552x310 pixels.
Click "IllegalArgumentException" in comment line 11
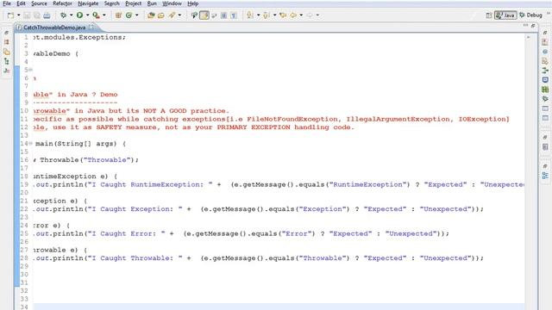pos(398,119)
